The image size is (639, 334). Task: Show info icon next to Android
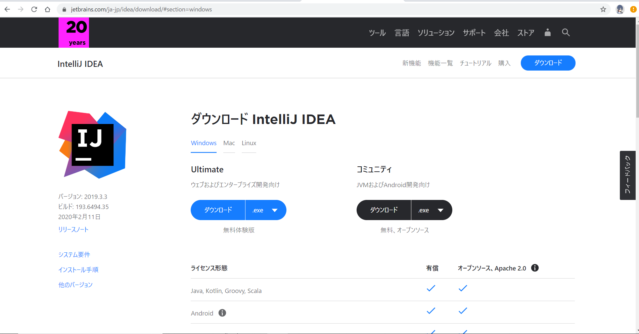click(x=222, y=313)
